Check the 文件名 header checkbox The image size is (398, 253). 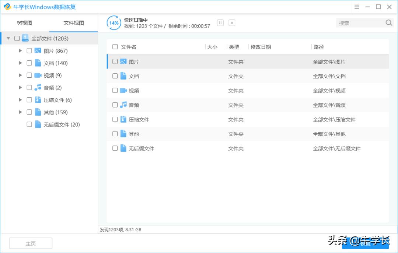115,47
